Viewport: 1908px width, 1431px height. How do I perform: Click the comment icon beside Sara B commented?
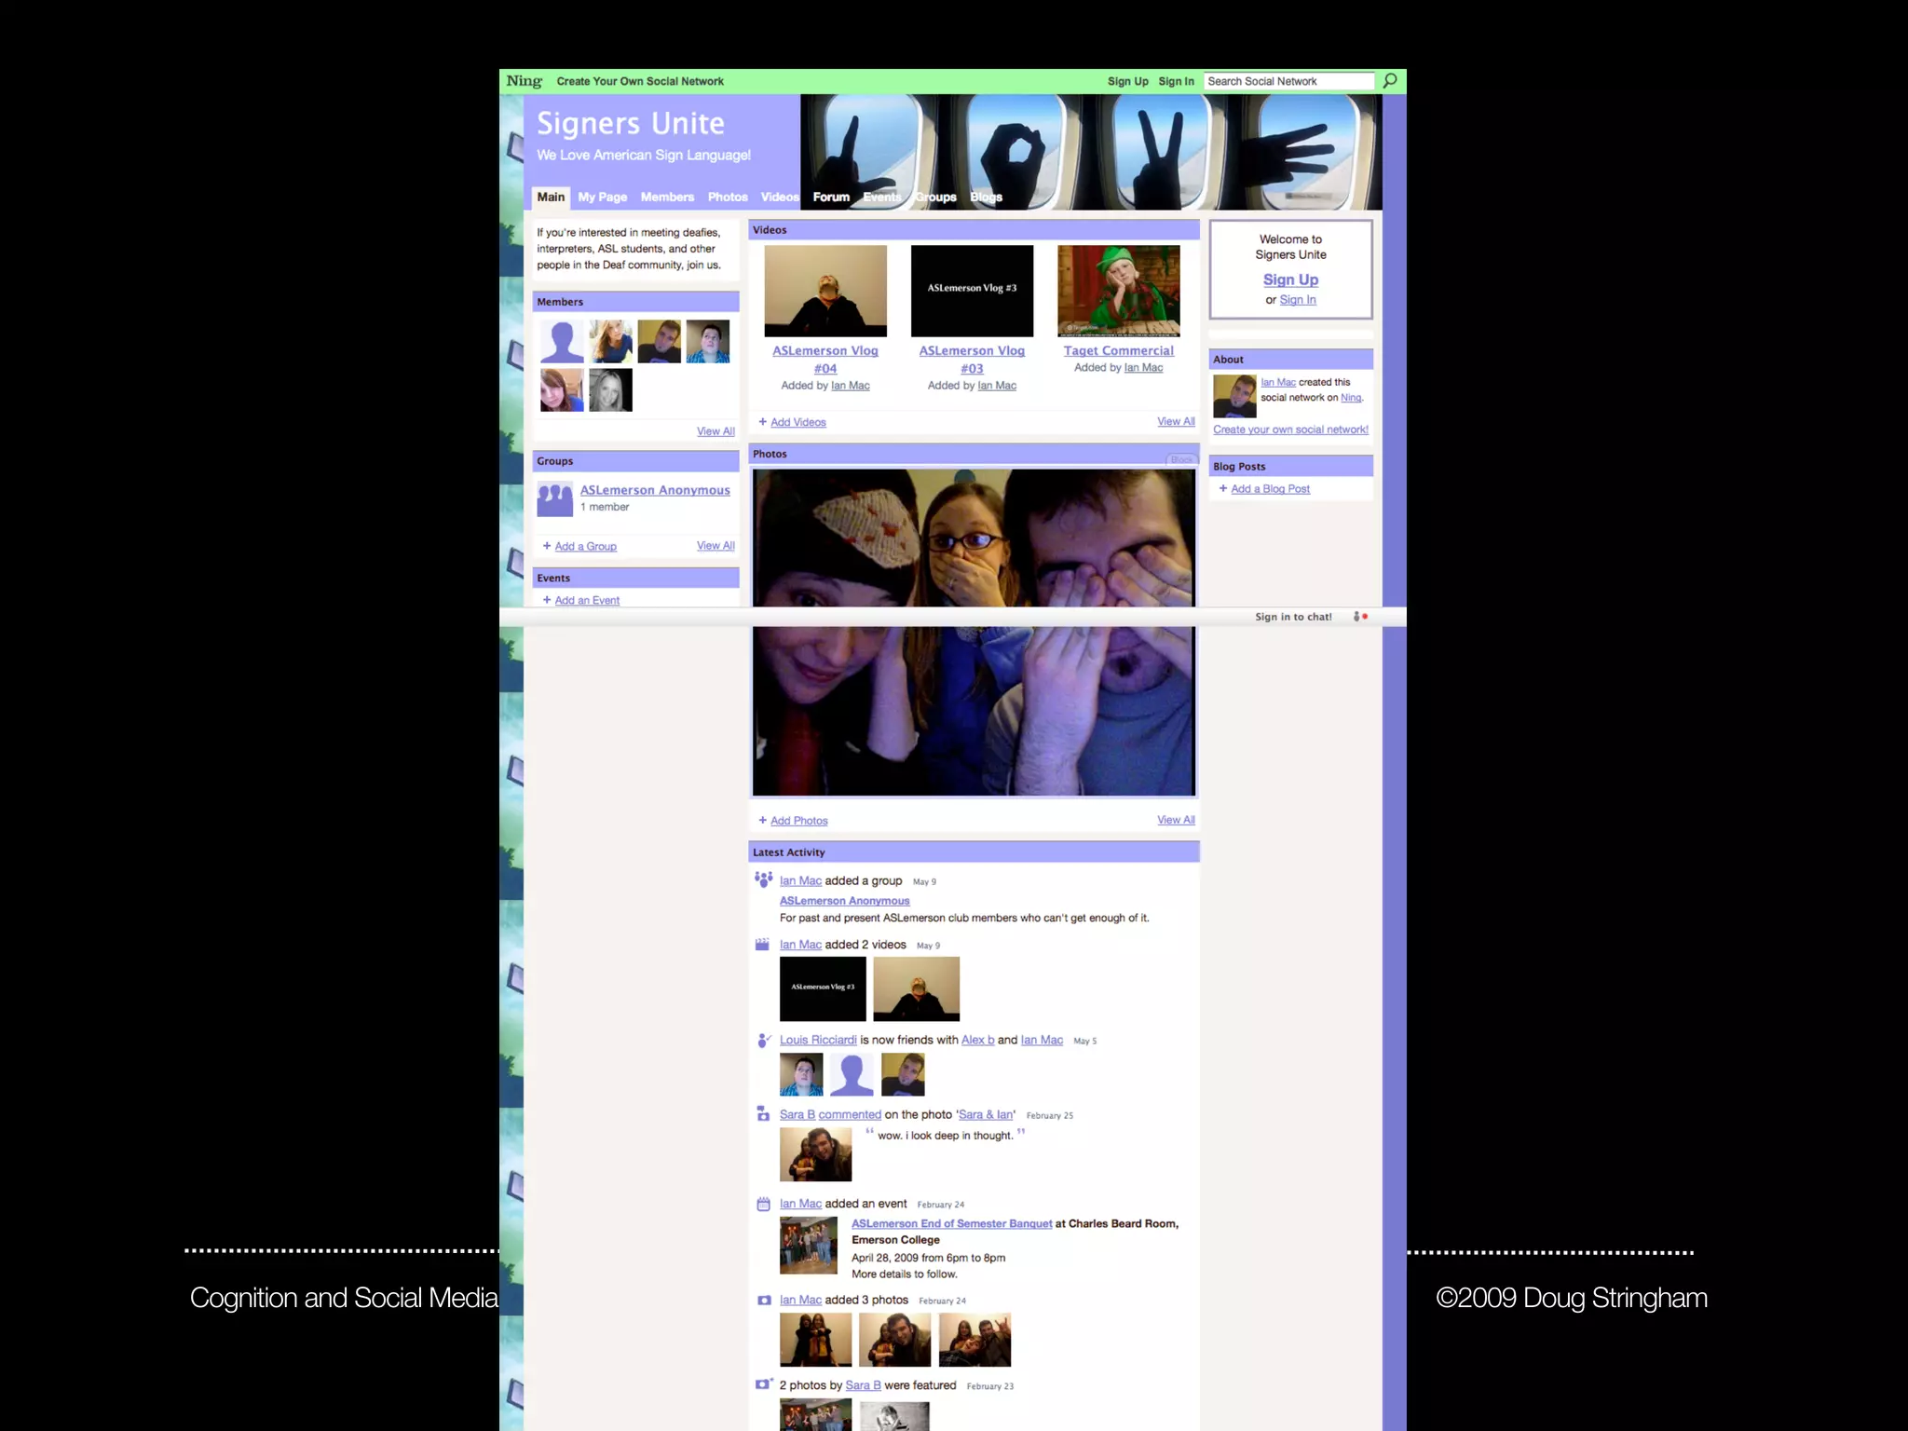click(x=762, y=1114)
